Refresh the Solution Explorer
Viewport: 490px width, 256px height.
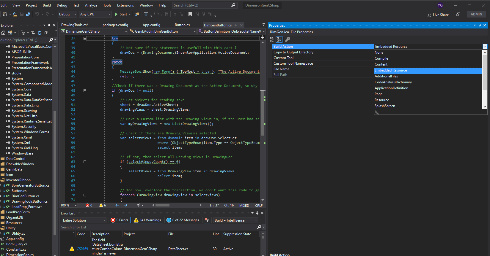[40, 33]
